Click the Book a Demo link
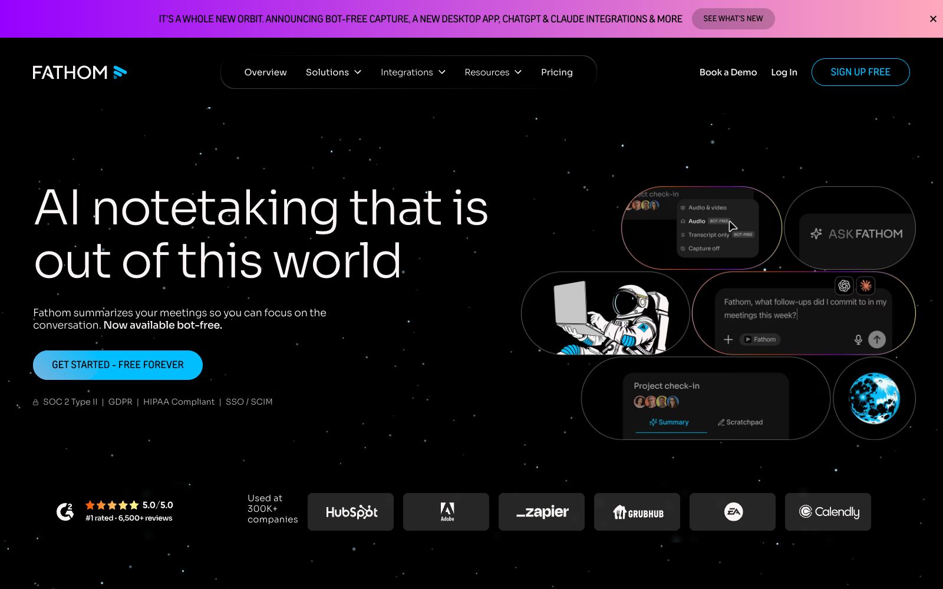 728,72
